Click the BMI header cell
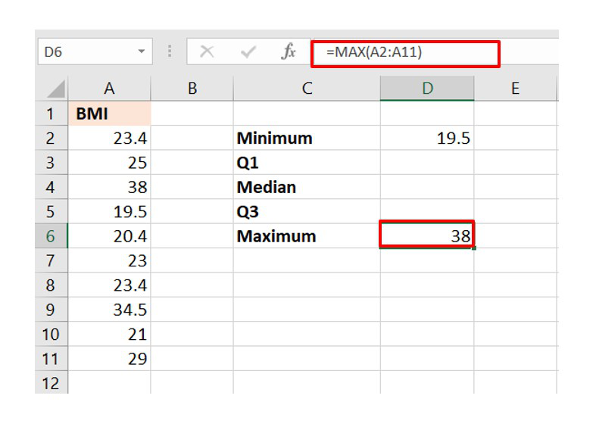This screenshot has height=433, width=596. pyautogui.click(x=110, y=114)
